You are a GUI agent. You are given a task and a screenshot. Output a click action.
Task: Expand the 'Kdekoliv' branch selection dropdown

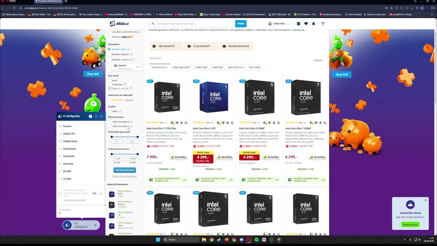tap(126, 67)
